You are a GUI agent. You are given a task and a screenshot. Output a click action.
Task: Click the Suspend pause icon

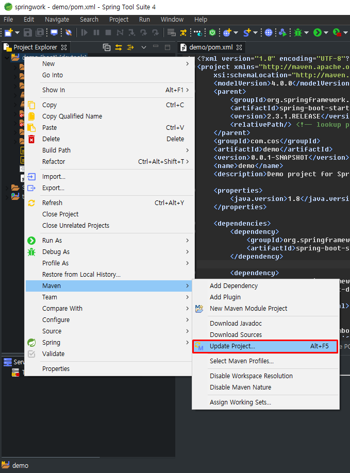pyautogui.click(x=96, y=32)
